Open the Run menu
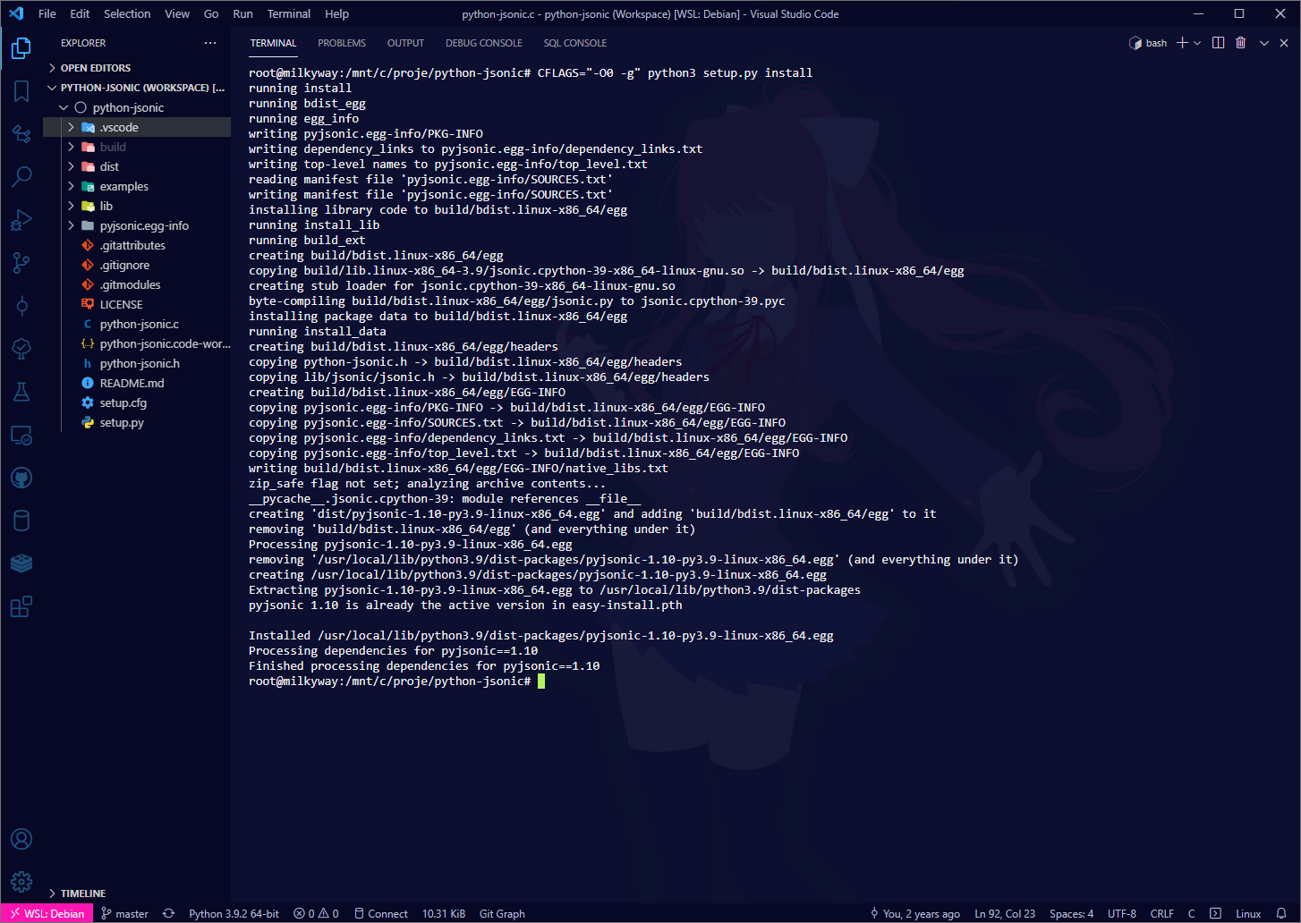Viewport: 1301px width, 923px height. click(x=242, y=13)
